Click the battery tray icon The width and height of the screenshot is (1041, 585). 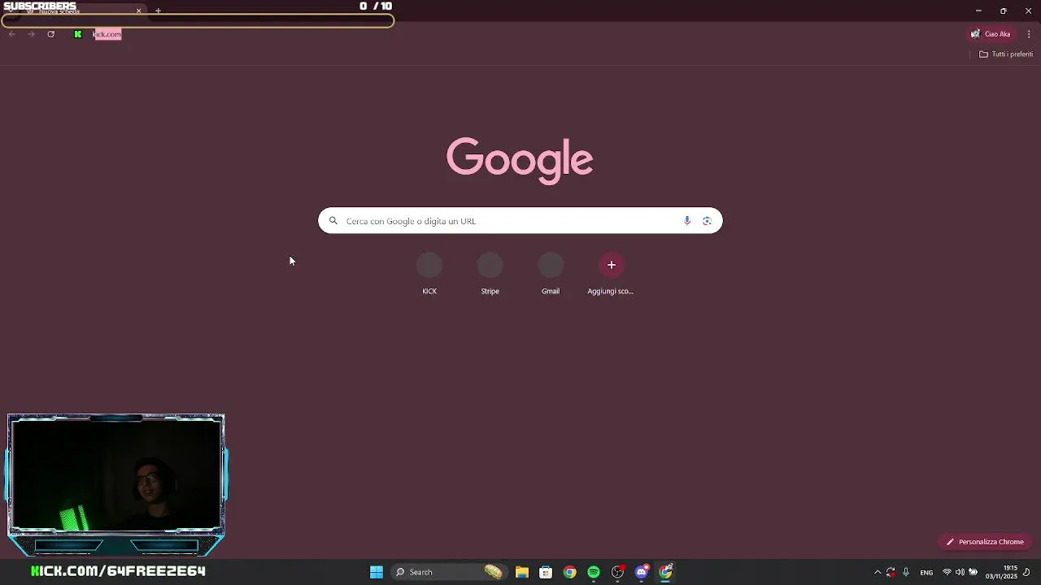(x=973, y=572)
